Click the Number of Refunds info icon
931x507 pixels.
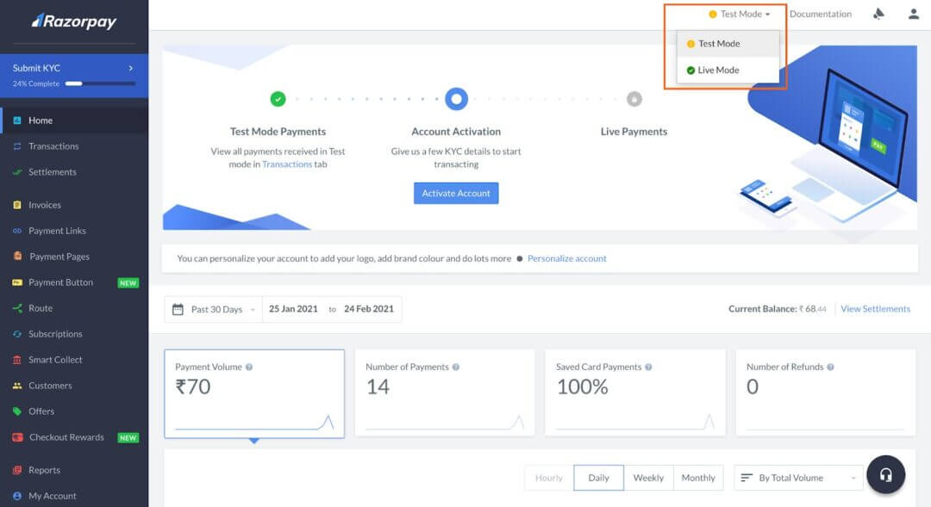(x=831, y=367)
